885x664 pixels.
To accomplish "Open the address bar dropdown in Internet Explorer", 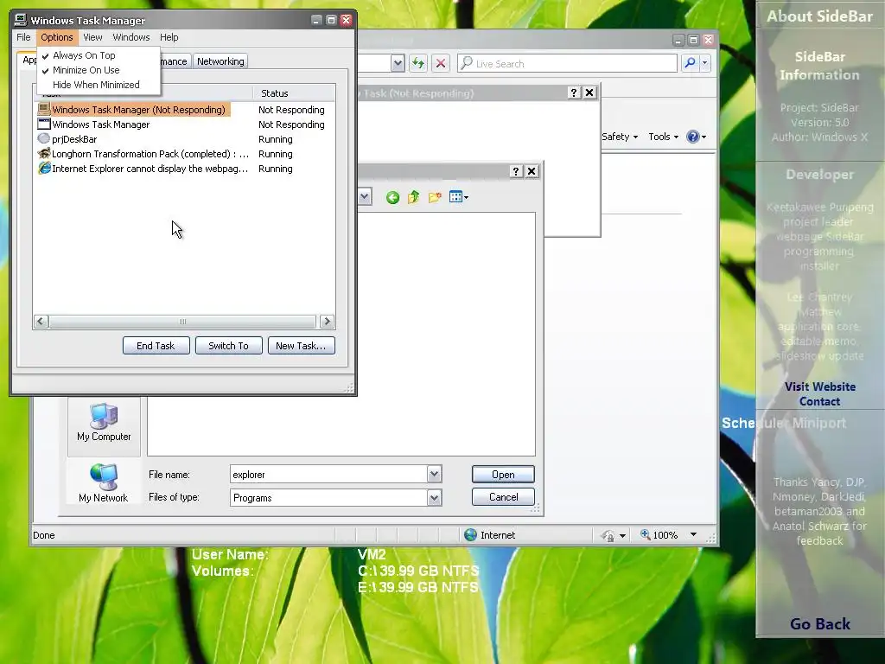I will click(398, 63).
